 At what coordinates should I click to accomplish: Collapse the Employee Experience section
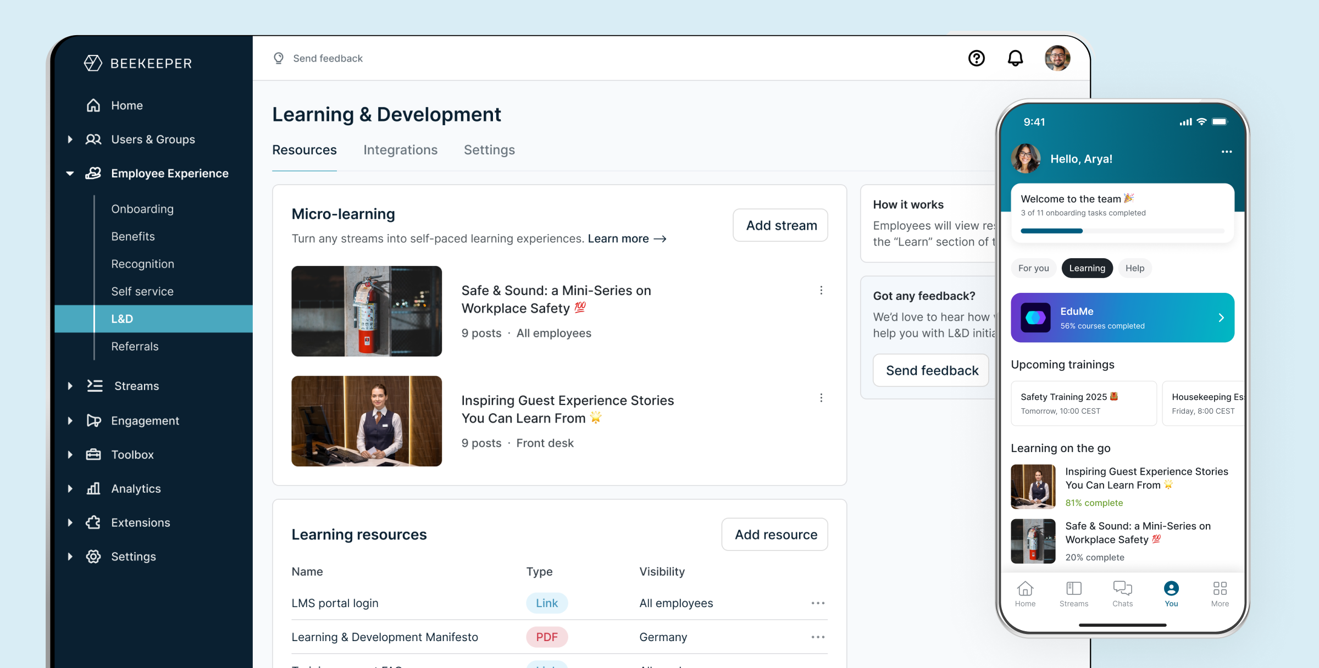[x=70, y=174]
